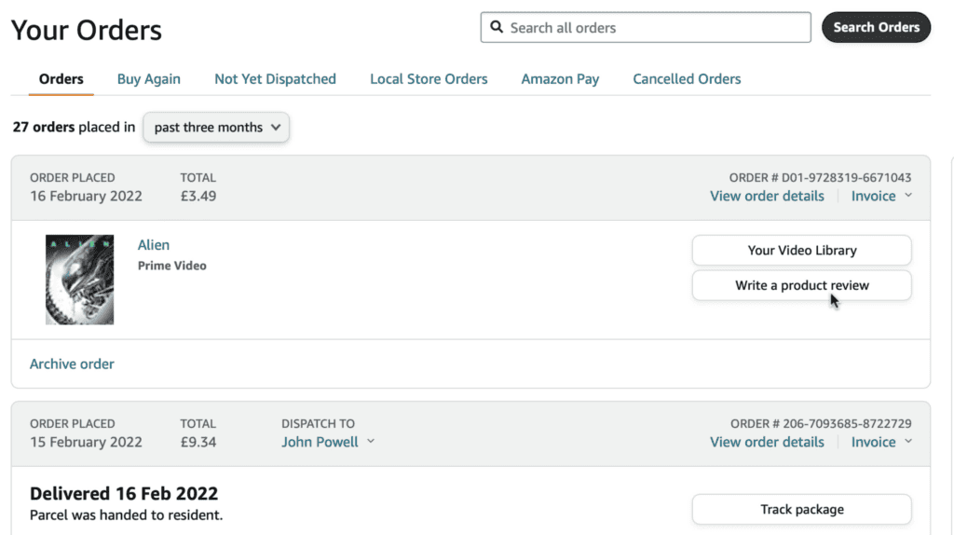
Task: Click the Search all orders input field
Action: pyautogui.click(x=657, y=28)
